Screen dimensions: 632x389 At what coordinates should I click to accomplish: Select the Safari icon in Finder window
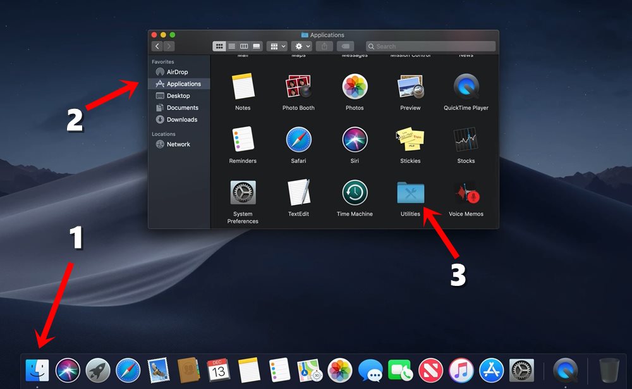(x=298, y=139)
